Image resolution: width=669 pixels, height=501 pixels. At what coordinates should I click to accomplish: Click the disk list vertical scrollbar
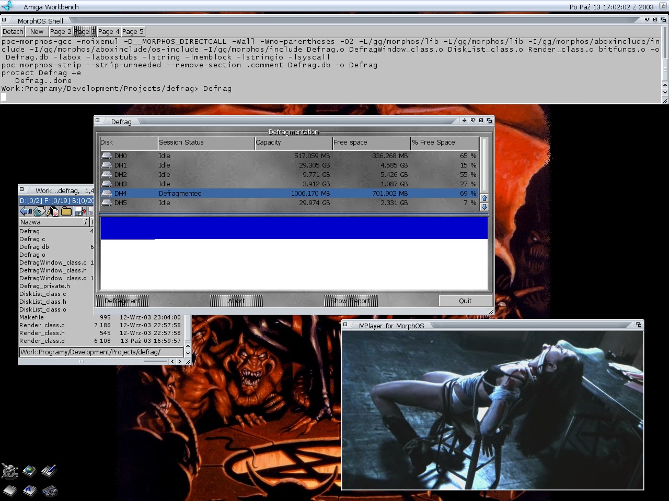(x=484, y=165)
